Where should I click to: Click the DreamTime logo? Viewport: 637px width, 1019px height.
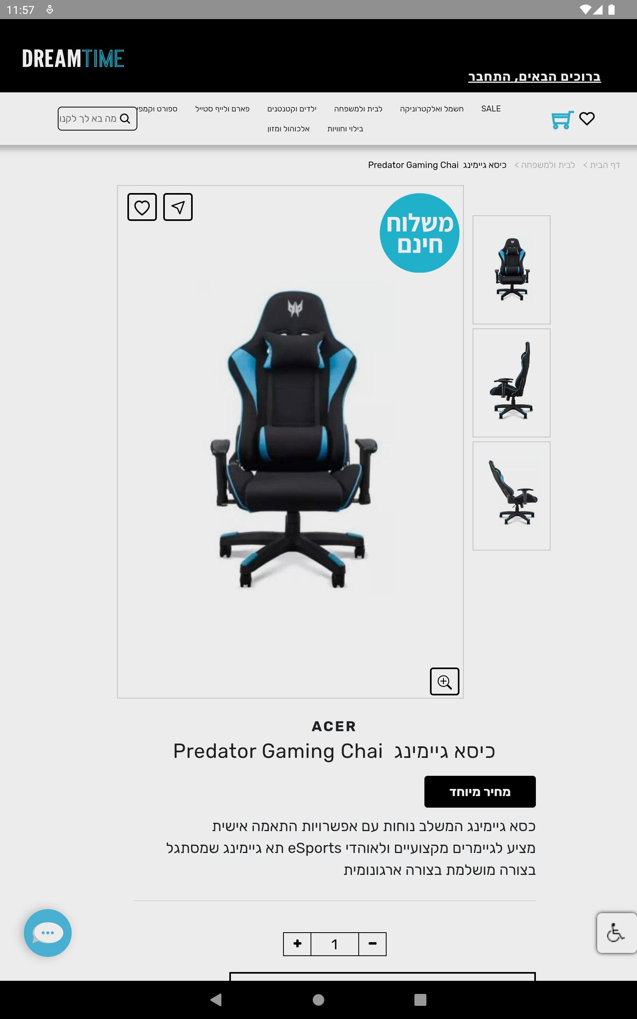click(73, 59)
